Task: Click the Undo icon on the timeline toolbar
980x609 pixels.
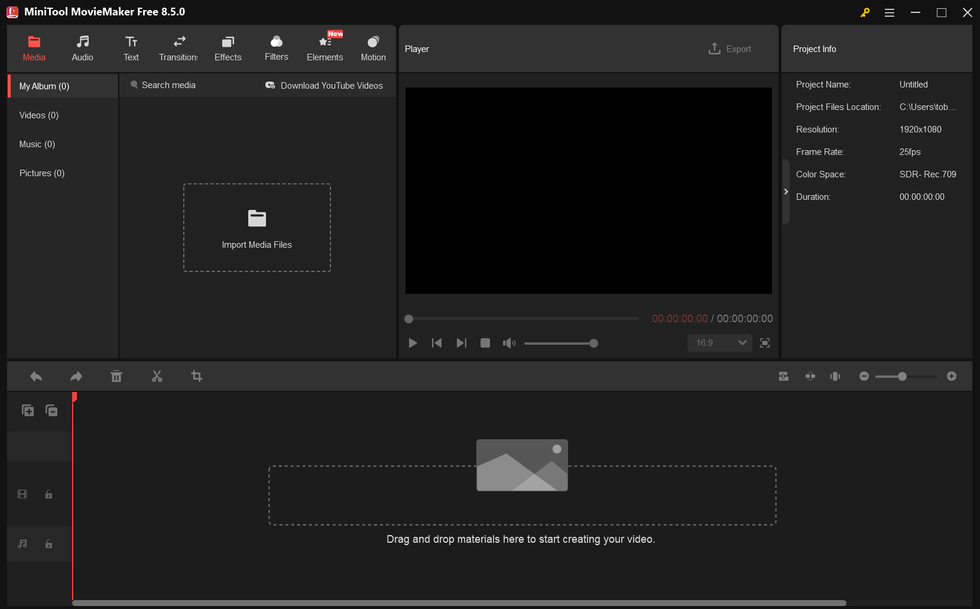Action: [35, 376]
